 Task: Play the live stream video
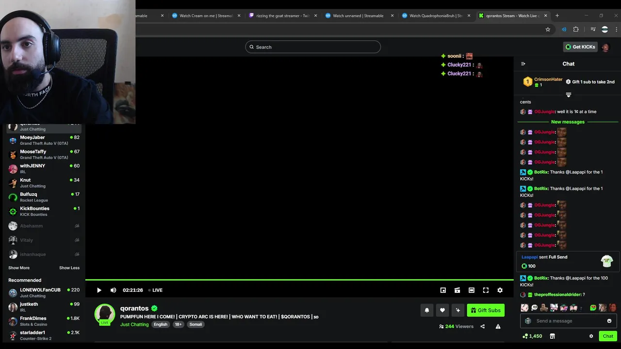pos(99,290)
